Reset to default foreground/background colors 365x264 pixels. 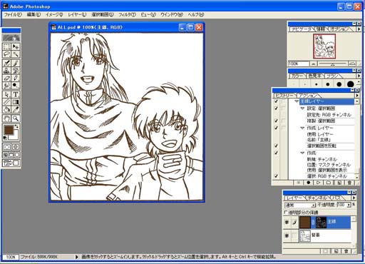(x=5, y=138)
